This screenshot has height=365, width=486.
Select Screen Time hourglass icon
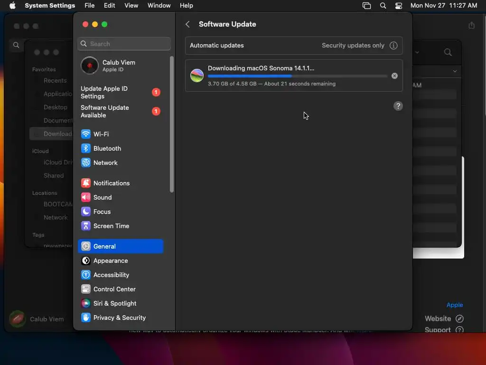pos(86,226)
